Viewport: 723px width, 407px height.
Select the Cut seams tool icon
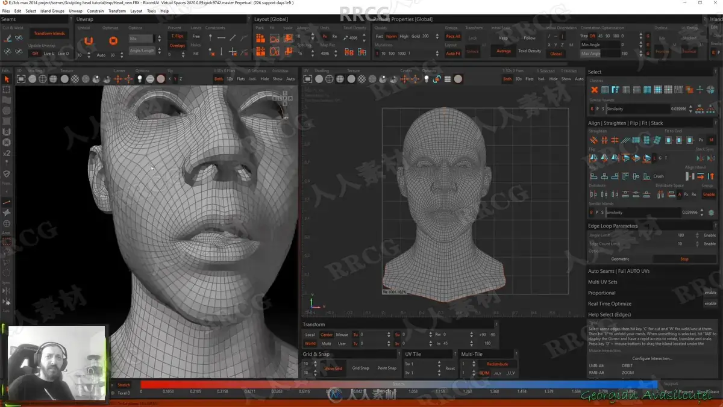[x=8, y=38]
